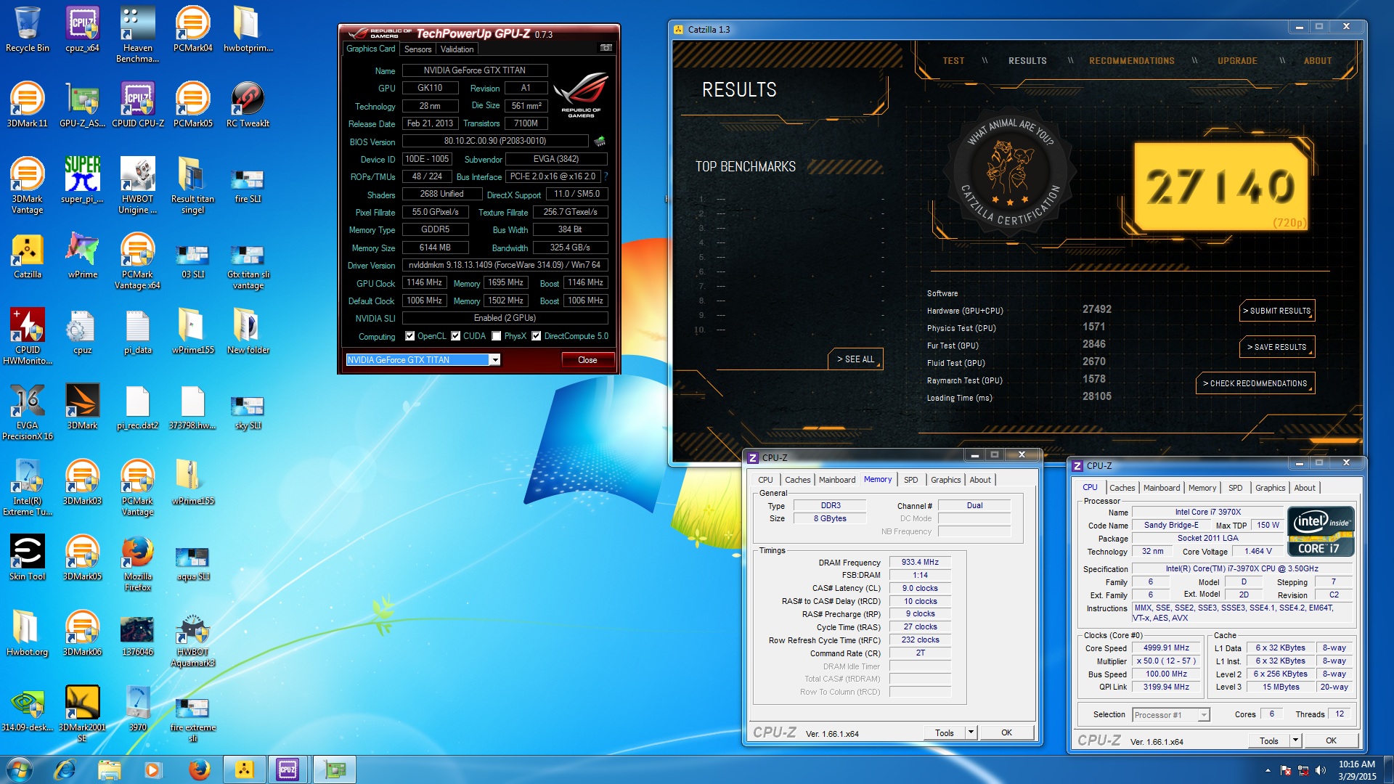
Task: Open Windows Explorer from the taskbar
Action: point(109,769)
